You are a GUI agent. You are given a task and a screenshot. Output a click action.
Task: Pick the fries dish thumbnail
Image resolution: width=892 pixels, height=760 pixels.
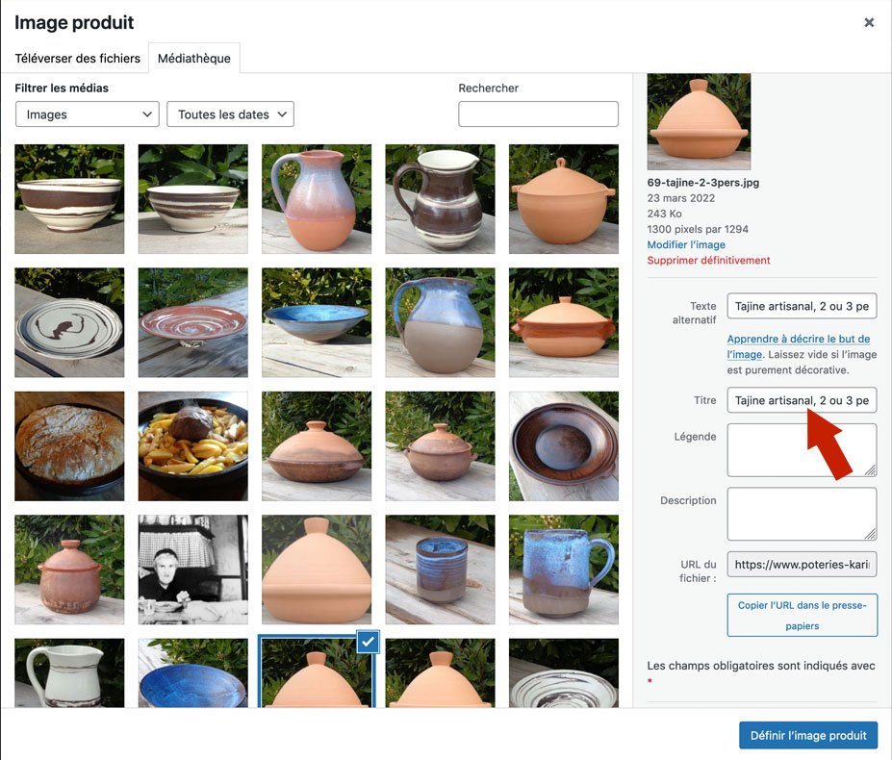[x=193, y=446]
